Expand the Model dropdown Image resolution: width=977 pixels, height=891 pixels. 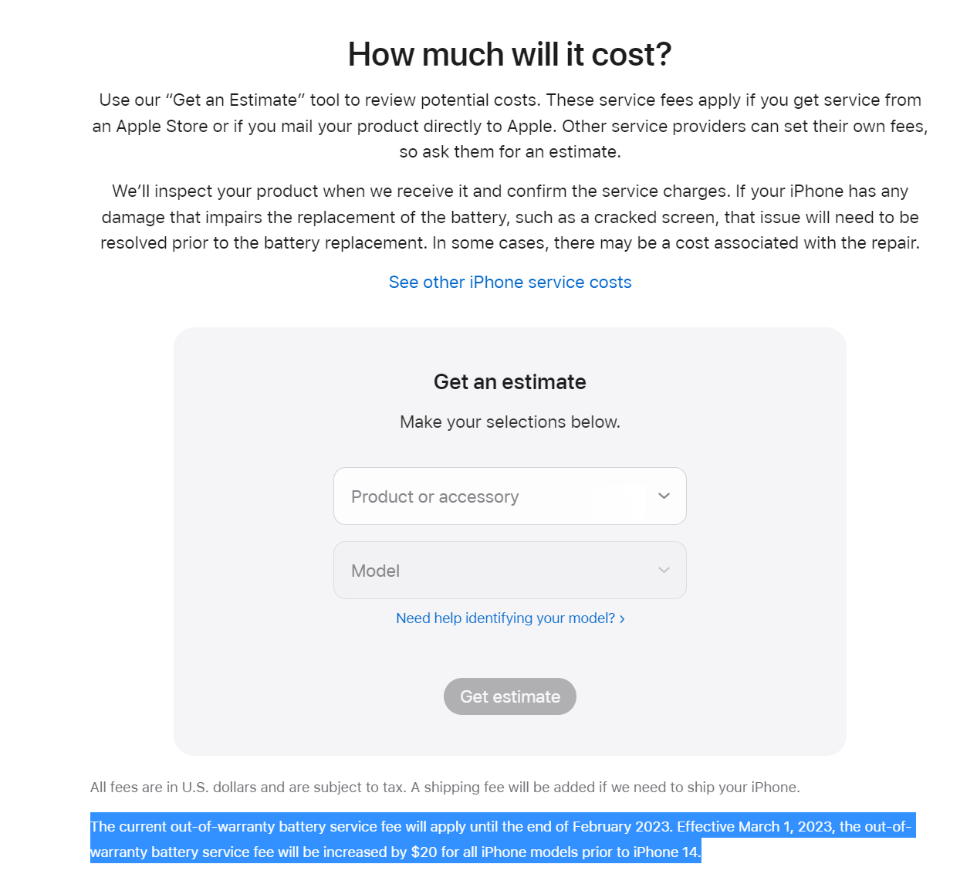pos(494,571)
